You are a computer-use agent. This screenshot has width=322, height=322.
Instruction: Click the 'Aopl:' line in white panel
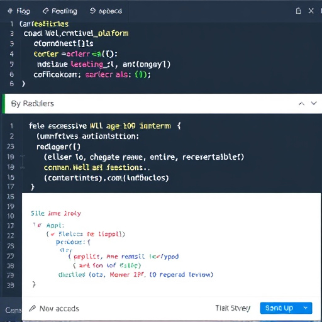(55, 226)
